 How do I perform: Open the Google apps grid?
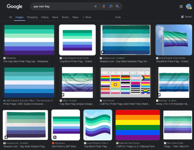point(181,7)
